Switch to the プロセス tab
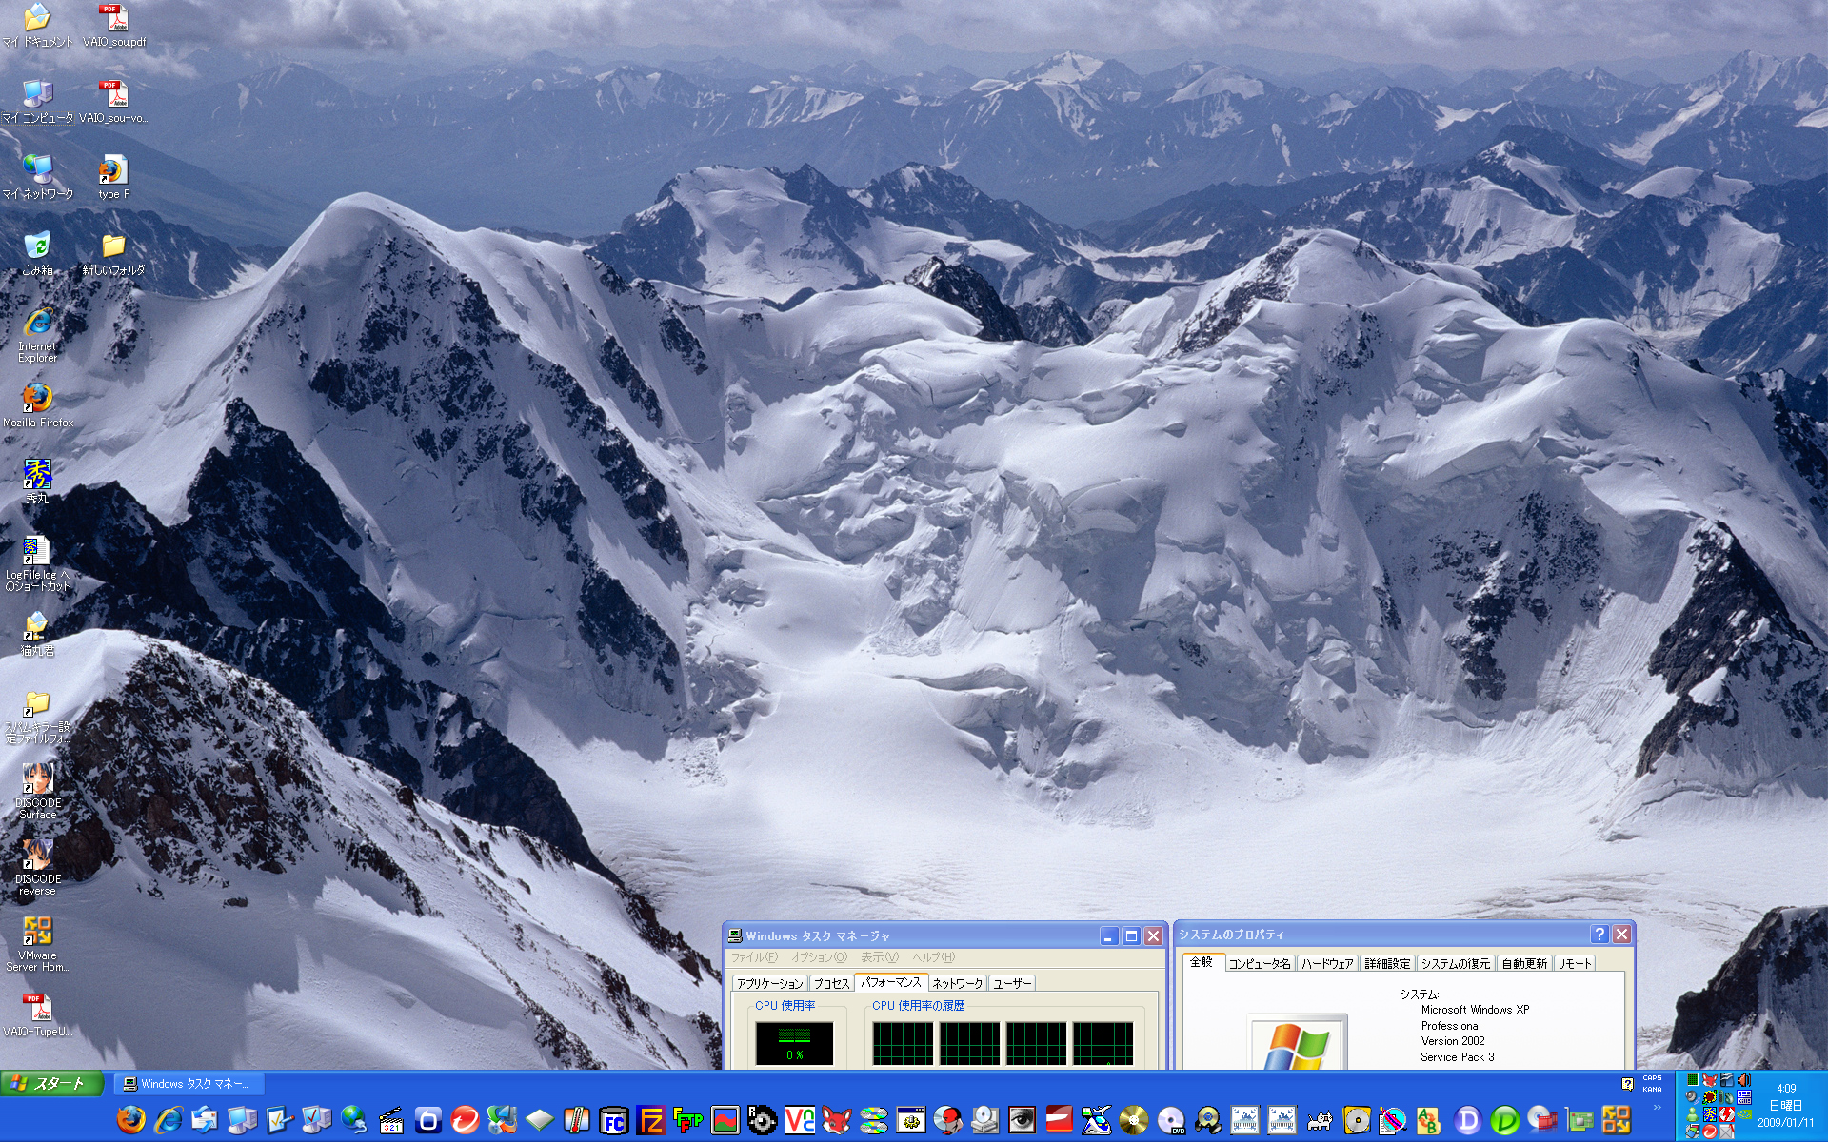The height and width of the screenshot is (1142, 1828). 831,983
